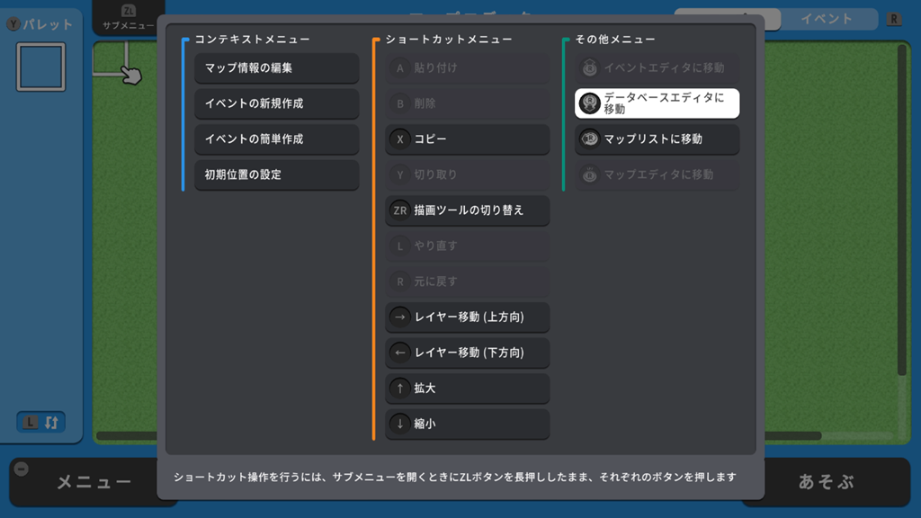921x518 pixels.
Task: Choose イベントの新規作成 menu entry
Action: pyautogui.click(x=276, y=103)
